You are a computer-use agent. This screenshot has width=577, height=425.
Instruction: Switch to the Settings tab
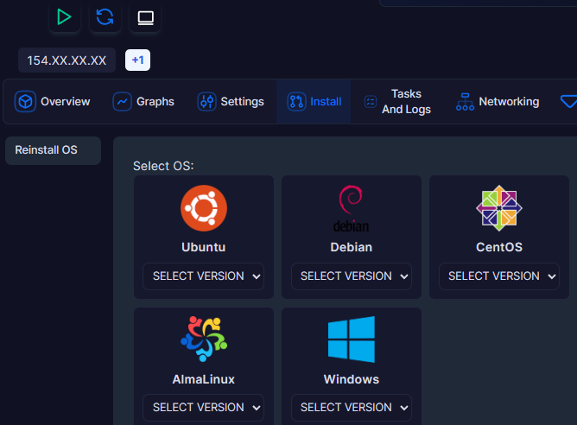click(231, 102)
